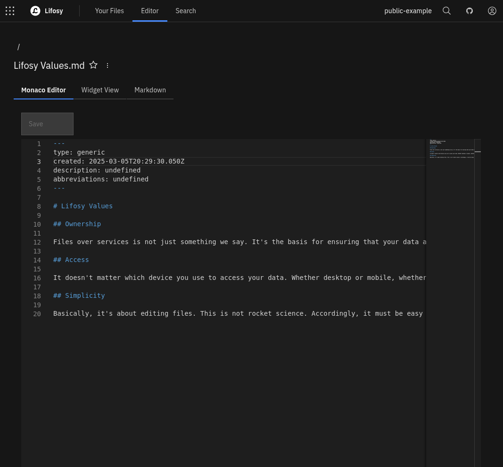Click the Save button

[x=47, y=123]
